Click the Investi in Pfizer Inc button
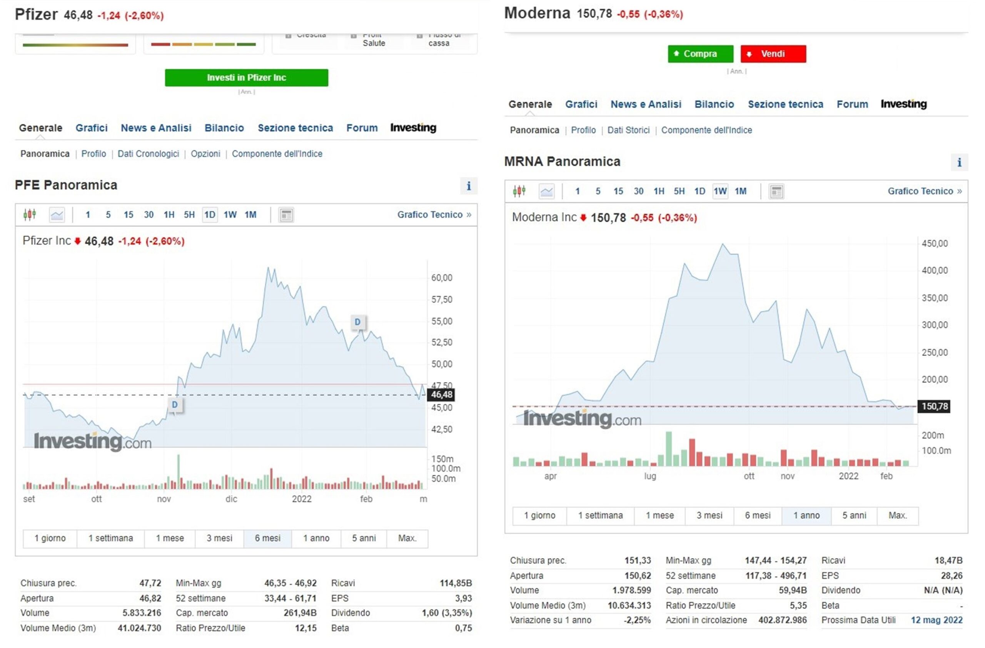The height and width of the screenshot is (648, 985). pyautogui.click(x=246, y=78)
